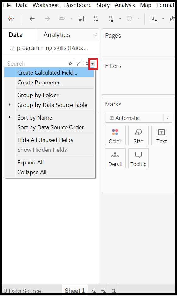Image resolution: width=177 pixels, height=296 pixels.
Task: Choose Sort by Data Source Order
Action: [50, 127]
